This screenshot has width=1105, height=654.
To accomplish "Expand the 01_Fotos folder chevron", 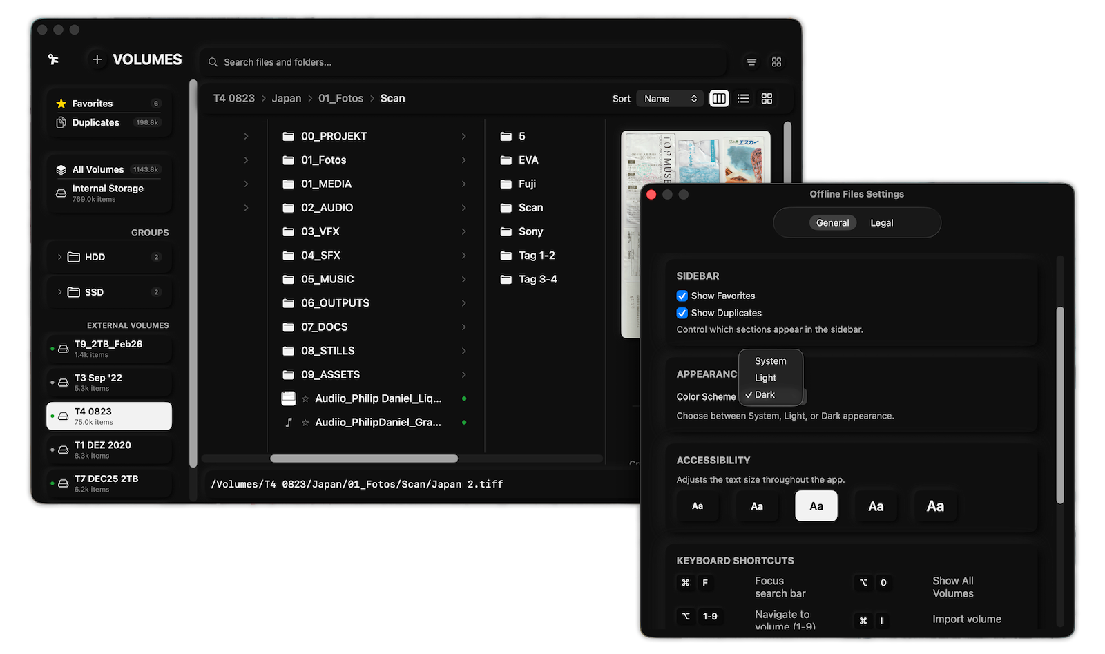I will click(x=465, y=160).
